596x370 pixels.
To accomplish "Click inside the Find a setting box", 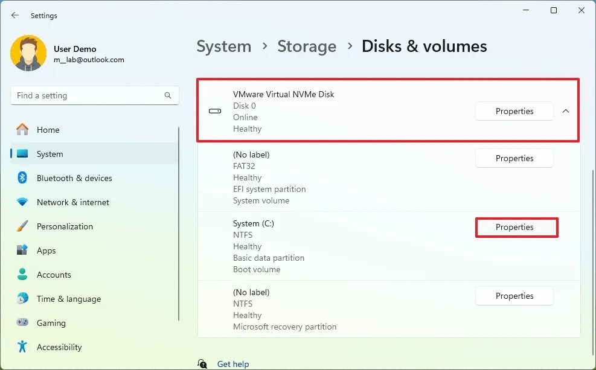I will [x=91, y=95].
